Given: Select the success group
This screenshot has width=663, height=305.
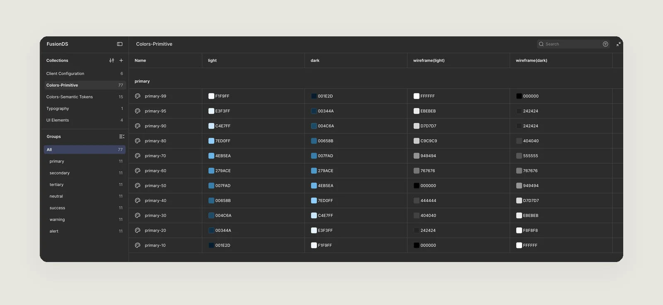Looking at the screenshot, I should pyautogui.click(x=85, y=208).
